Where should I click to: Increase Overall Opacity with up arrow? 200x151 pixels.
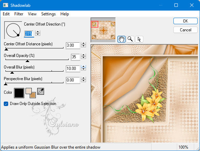(83, 55)
